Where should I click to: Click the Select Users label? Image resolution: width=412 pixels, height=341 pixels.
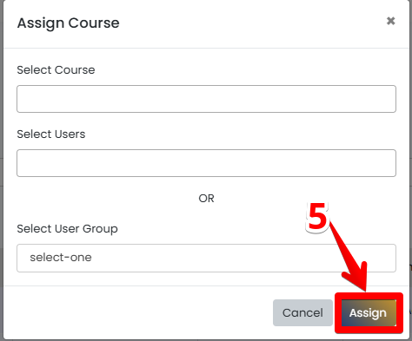click(x=51, y=134)
